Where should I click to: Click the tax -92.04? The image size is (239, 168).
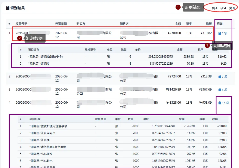(222, 154)
